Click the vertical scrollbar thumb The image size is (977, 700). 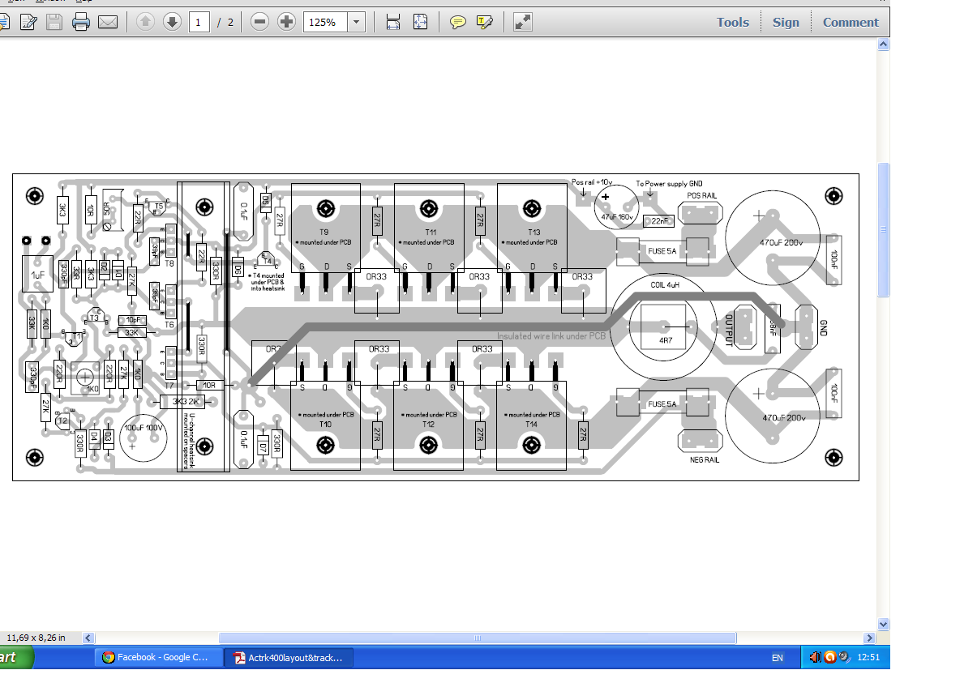click(884, 230)
